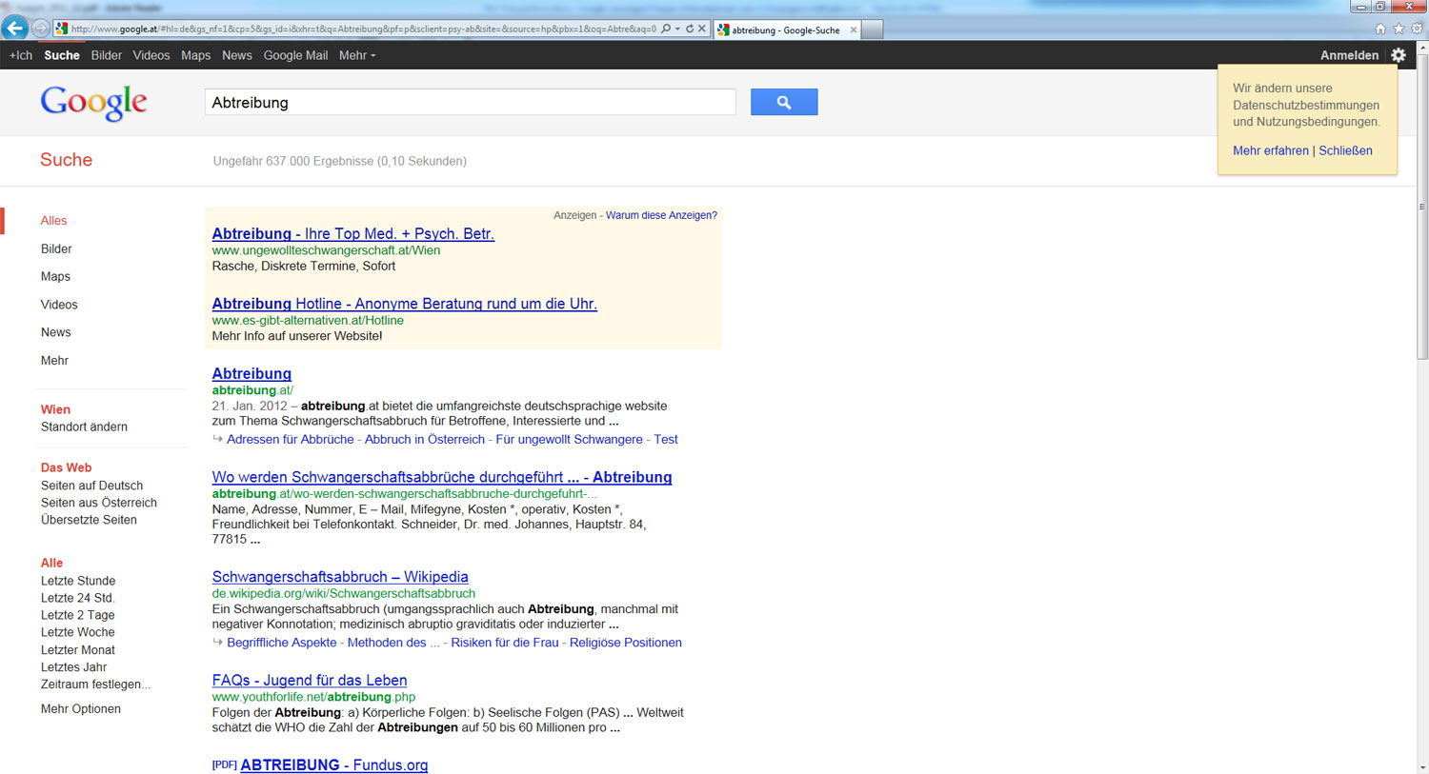Open sitelink Abbruch in Österreich
The width and height of the screenshot is (1429, 774).
click(x=425, y=439)
